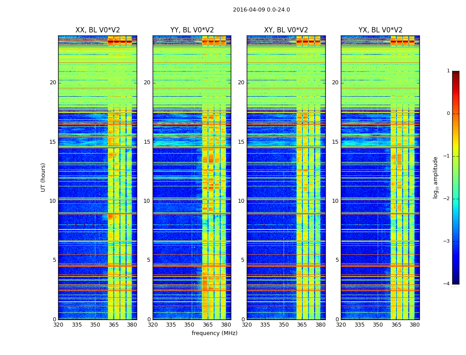Click the colorbar tick label 0
Image resolution: width=466 pixels, height=355 pixels.
[448, 114]
